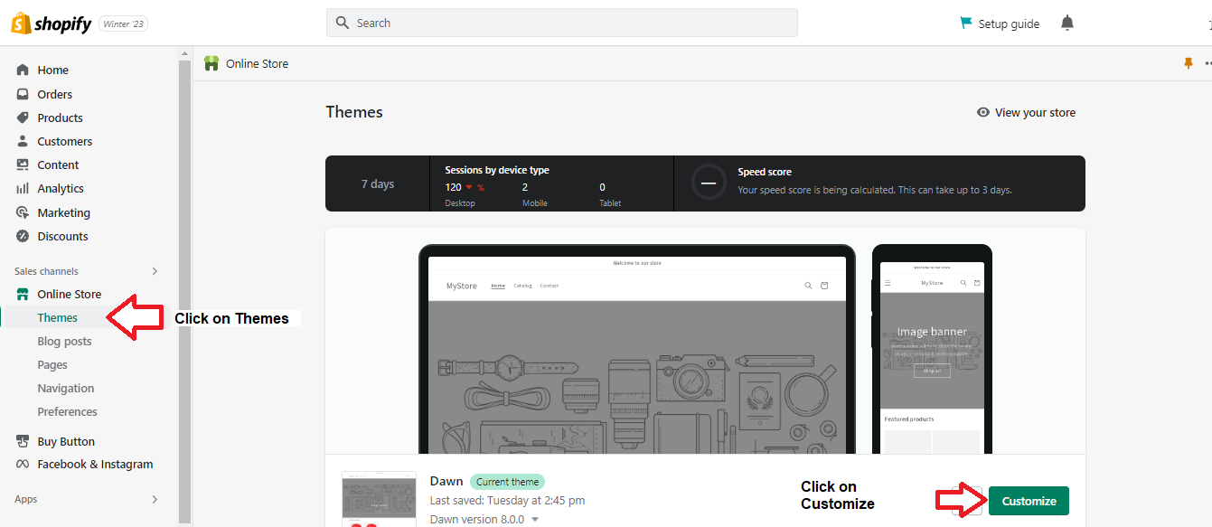Open the notifications bell
The width and height of the screenshot is (1212, 527).
[1067, 23]
